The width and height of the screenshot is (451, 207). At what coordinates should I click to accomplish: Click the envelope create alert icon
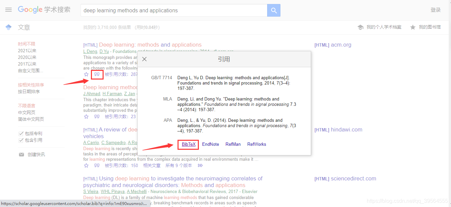point(21,154)
